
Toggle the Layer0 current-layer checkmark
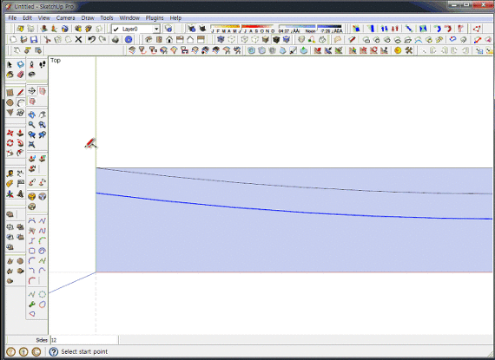(116, 29)
